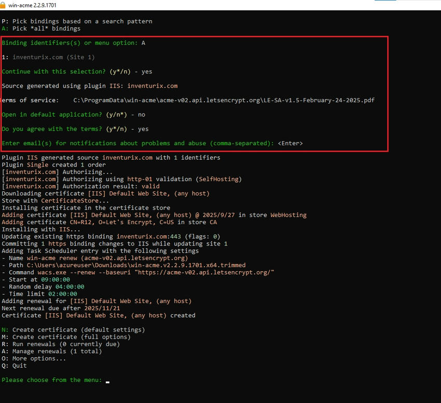Viewport: 441px width, 403px height.
Task: Click 'P: Pick bindings based on a search pattern'
Action: 77,21
